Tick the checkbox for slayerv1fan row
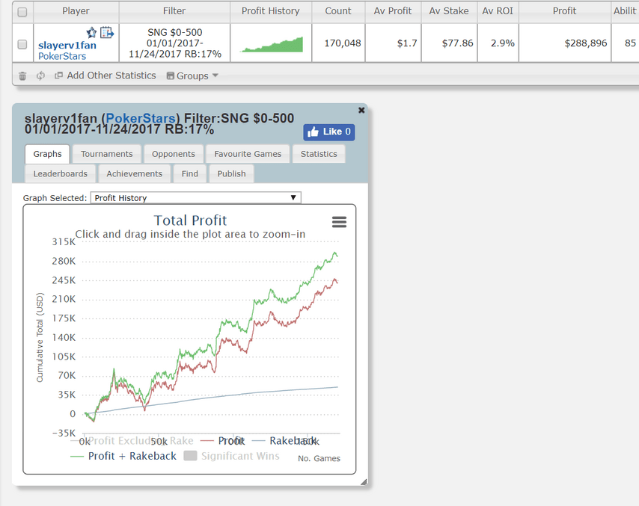 22,44
